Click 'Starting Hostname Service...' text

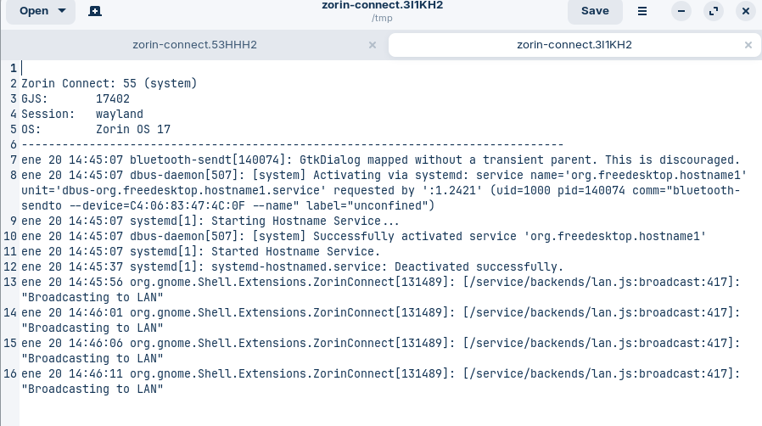(305, 221)
